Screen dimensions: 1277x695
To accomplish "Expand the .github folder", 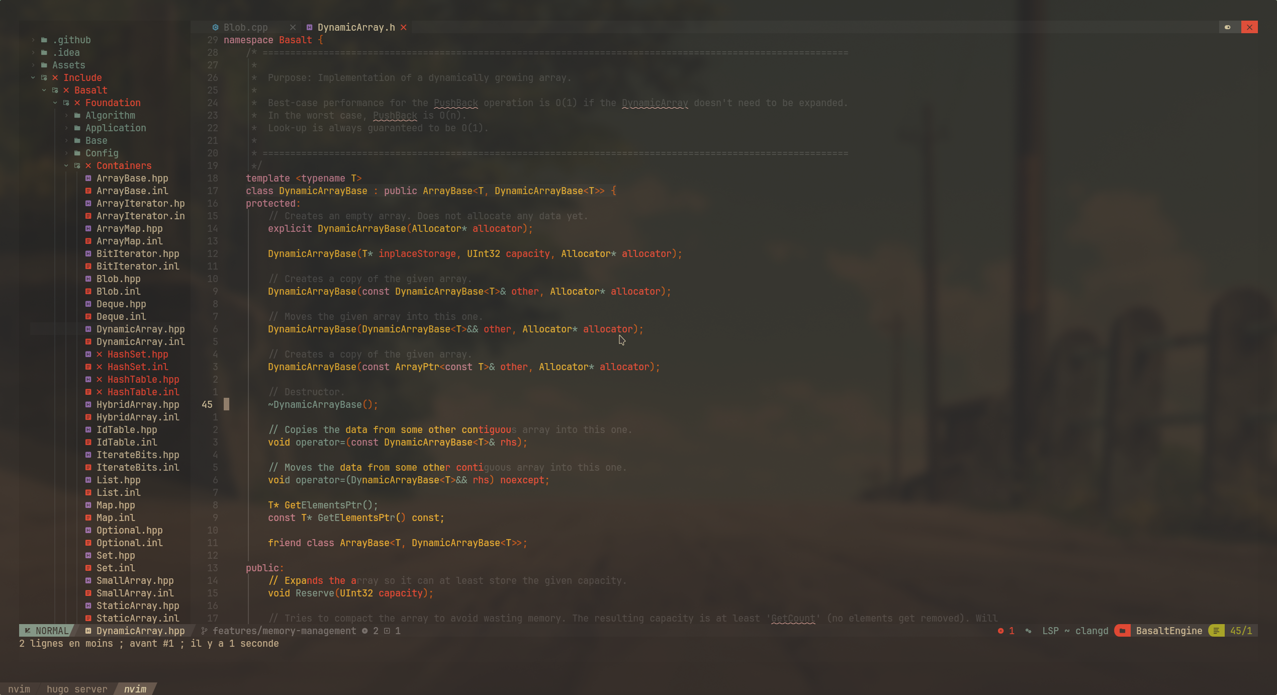I will [x=33, y=40].
